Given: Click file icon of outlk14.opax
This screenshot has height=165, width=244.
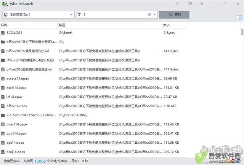Looking at the screenshot, I should tap(3, 133).
